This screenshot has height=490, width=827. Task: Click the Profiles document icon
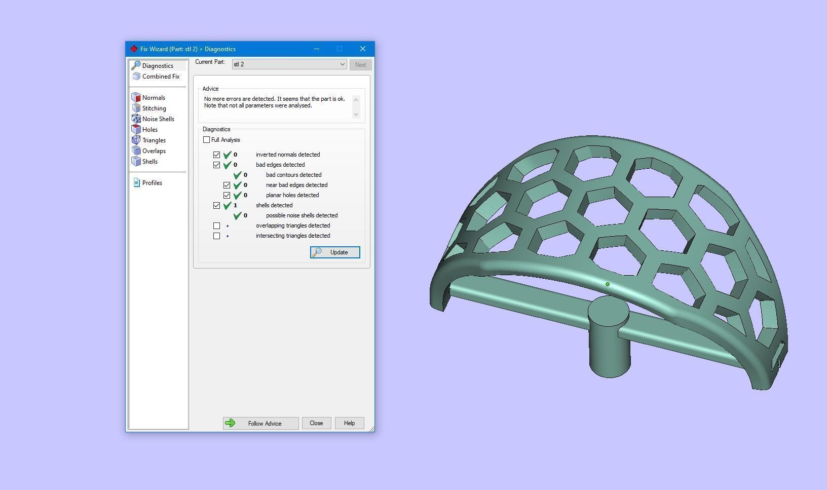pos(136,183)
